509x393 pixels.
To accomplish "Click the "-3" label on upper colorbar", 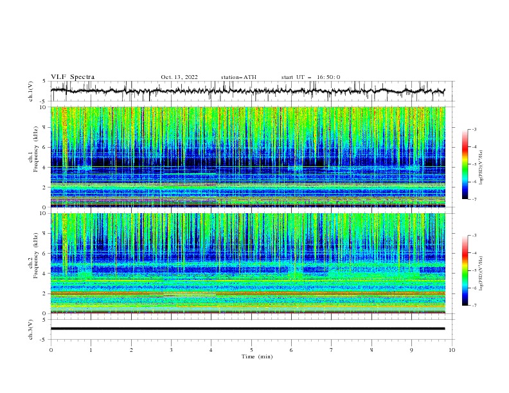I will [474, 129].
